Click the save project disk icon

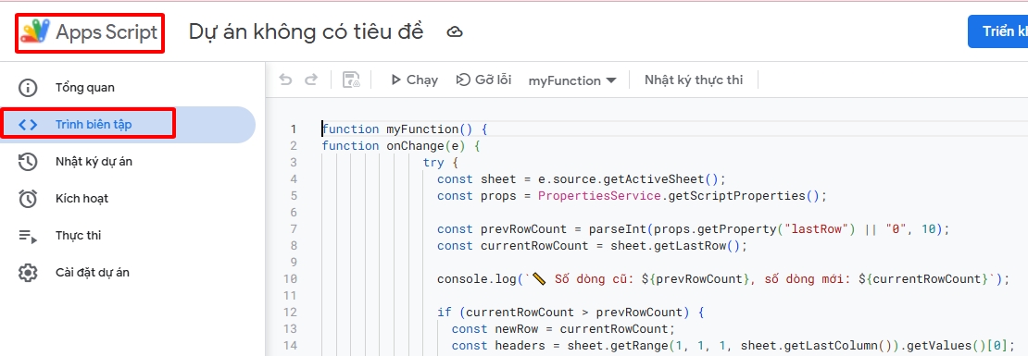pyautogui.click(x=351, y=80)
